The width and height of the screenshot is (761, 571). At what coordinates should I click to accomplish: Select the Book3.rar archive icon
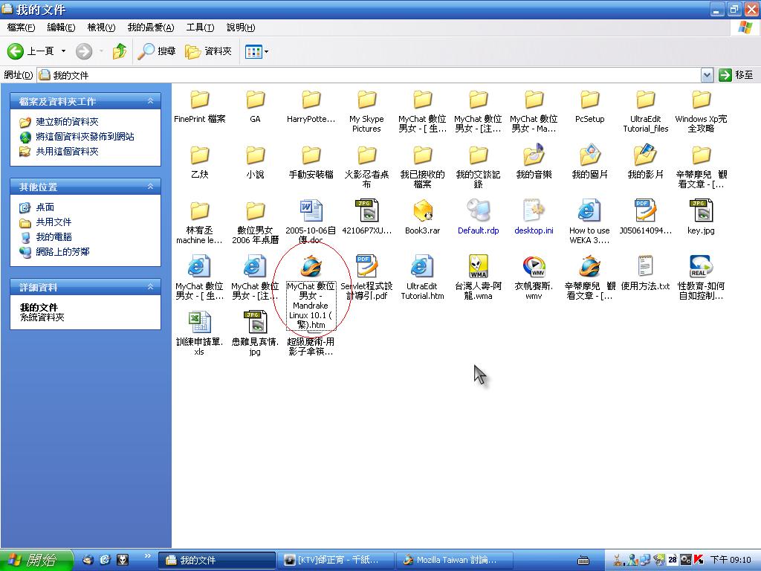point(422,211)
